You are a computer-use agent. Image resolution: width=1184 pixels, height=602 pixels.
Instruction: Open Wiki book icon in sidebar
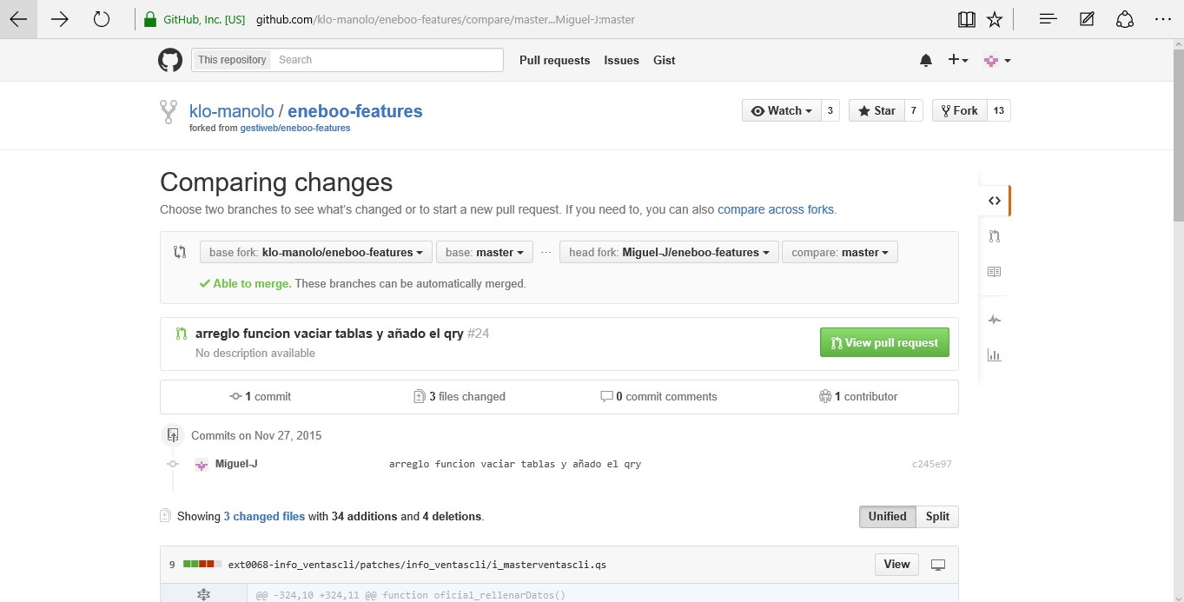995,272
